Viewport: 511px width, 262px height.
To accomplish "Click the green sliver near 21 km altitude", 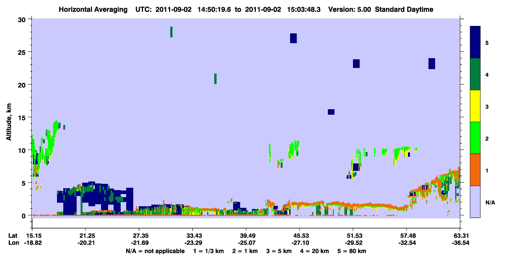I will point(215,79).
